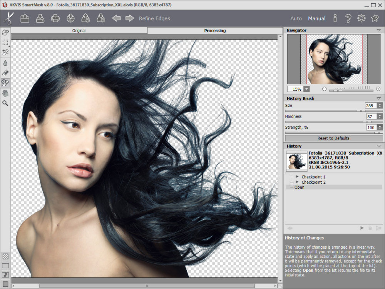Save the image with the download-tray icon
This screenshot has height=289, width=385.
pyautogui.click(x=40, y=18)
